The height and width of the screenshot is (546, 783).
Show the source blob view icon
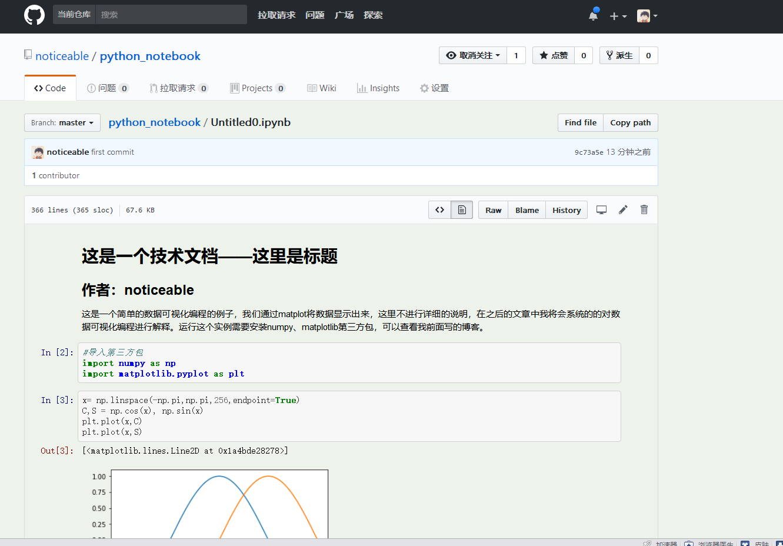tap(439, 210)
